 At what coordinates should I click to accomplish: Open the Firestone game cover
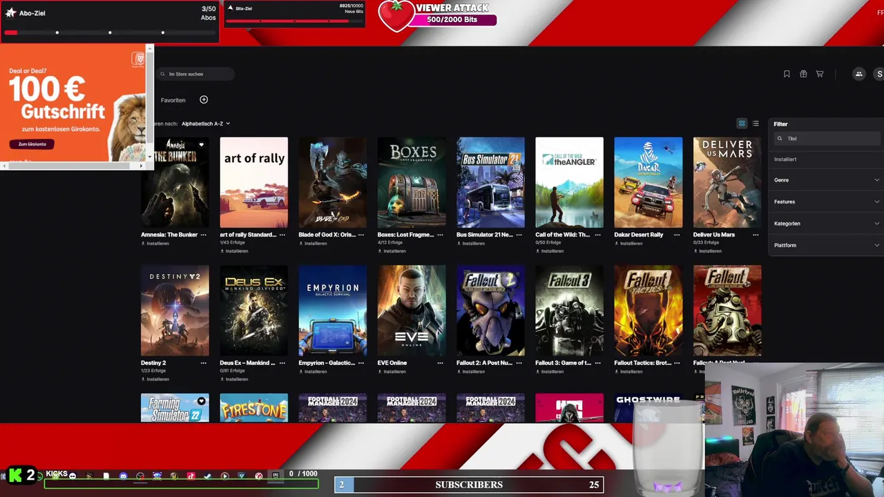(x=254, y=408)
